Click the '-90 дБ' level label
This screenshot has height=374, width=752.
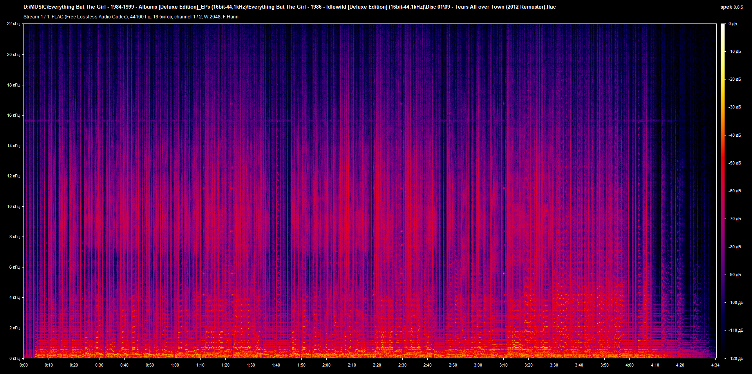(734, 275)
